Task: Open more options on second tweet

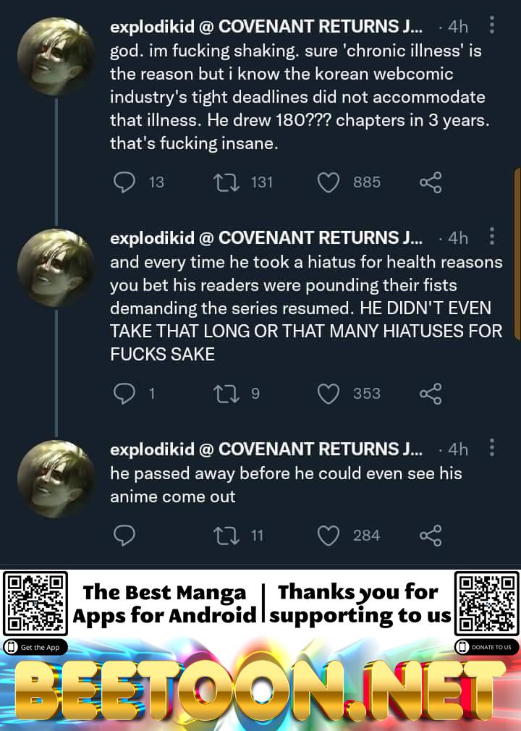Action: point(492,237)
